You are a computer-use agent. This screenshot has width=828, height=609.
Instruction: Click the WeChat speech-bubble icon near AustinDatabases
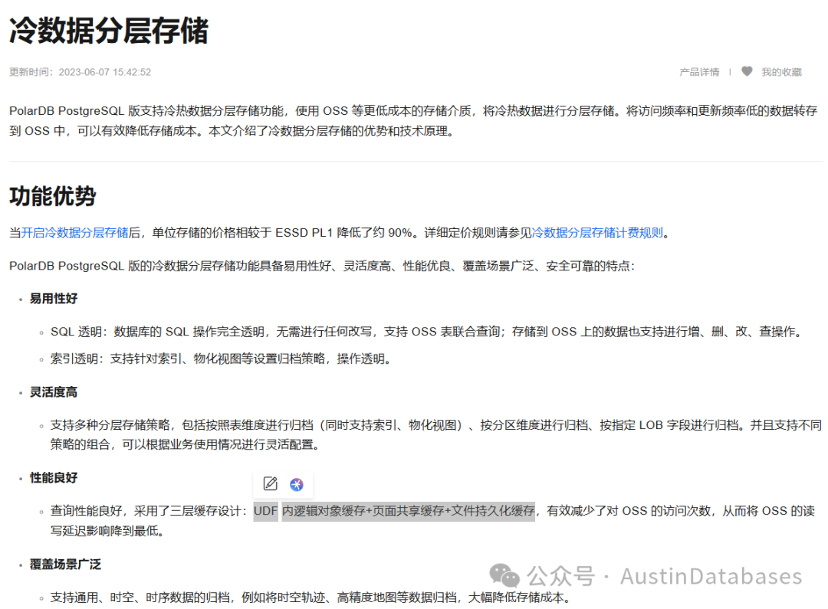(502, 575)
